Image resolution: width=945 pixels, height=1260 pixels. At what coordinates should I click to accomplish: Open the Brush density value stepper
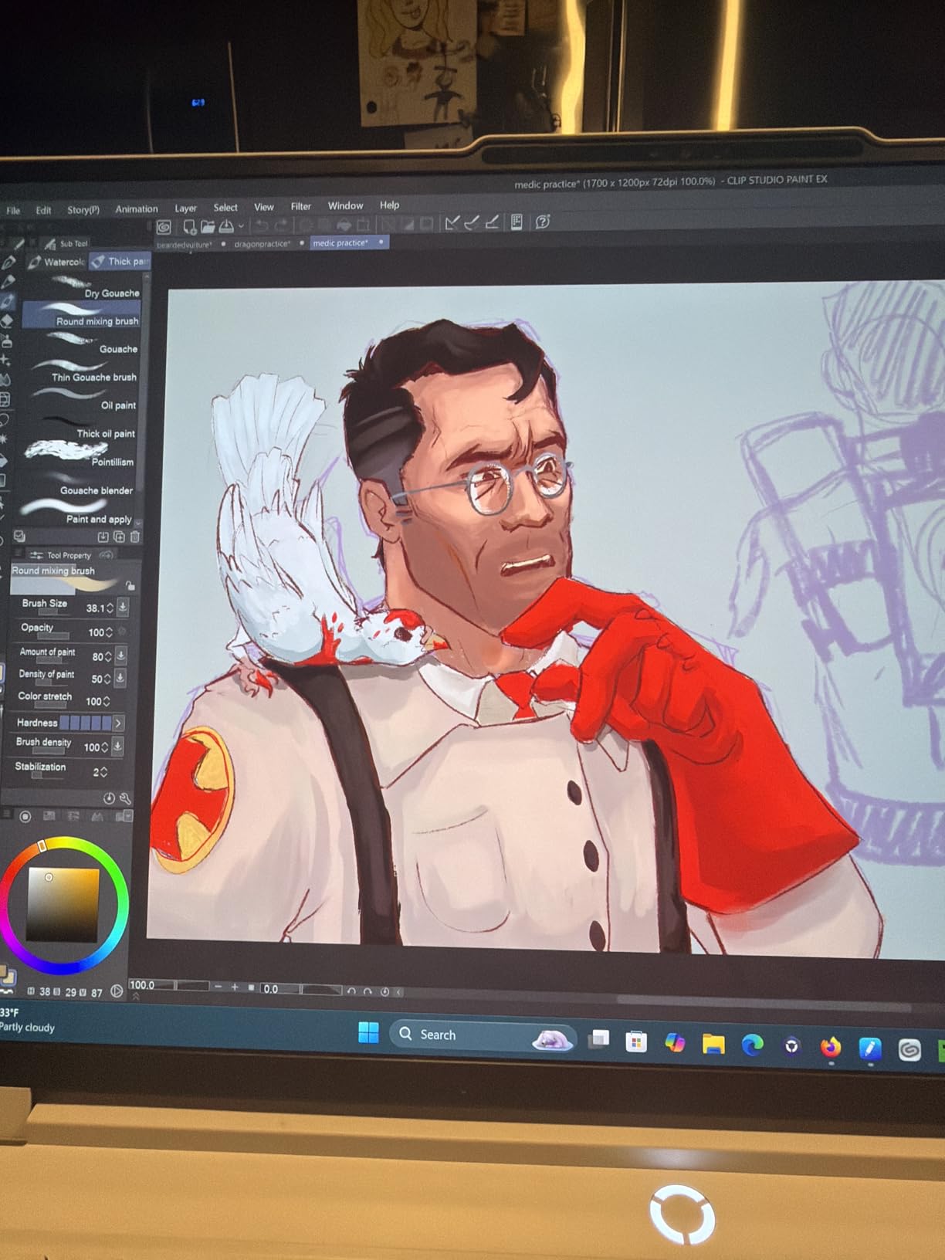point(104,747)
